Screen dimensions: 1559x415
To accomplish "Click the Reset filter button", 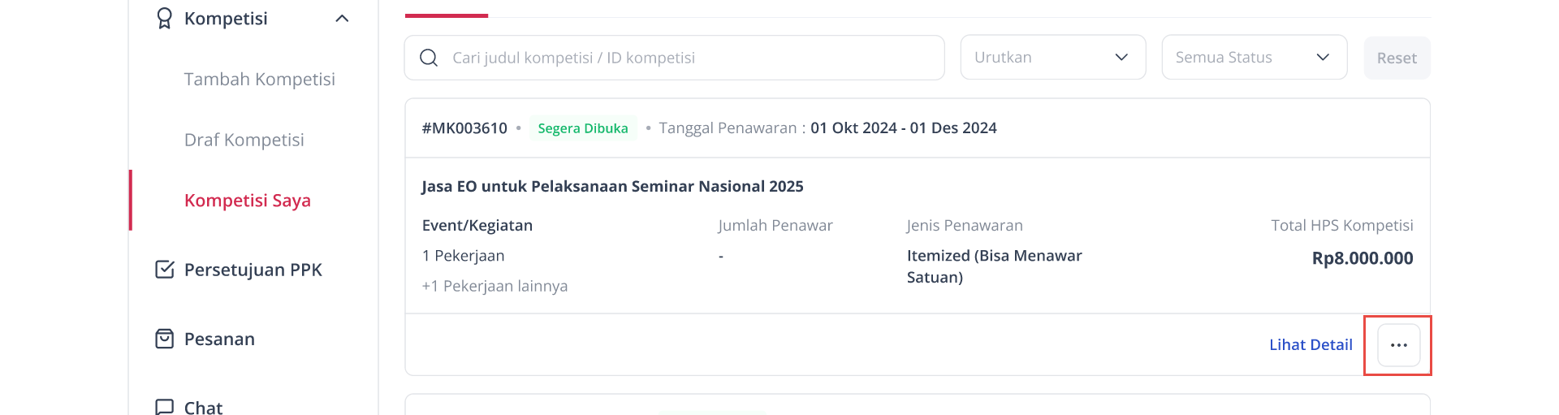I will click(1397, 58).
